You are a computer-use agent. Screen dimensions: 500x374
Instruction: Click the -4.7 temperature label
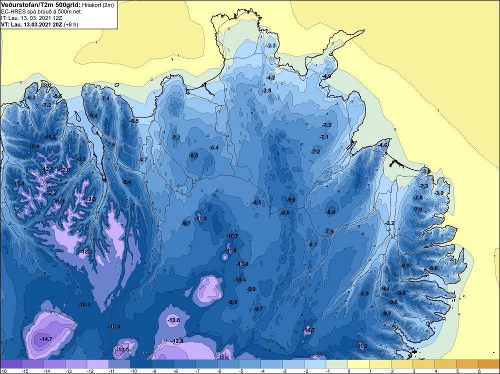click(x=143, y=159)
